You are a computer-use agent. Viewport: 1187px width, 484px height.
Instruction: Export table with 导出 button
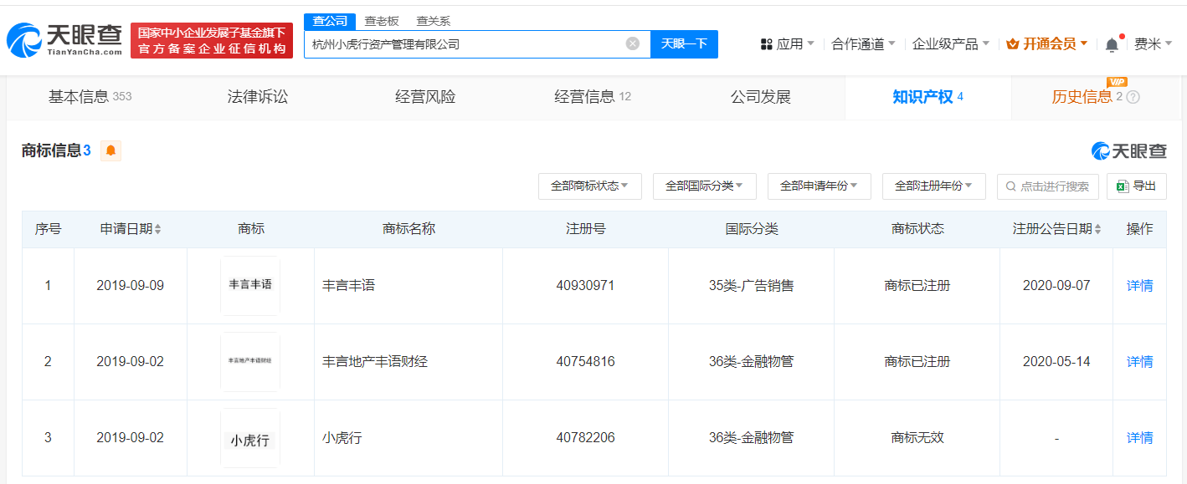coord(1136,186)
